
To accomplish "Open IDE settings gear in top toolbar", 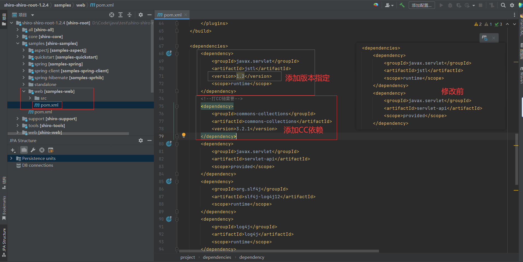I will click(x=512, y=5).
